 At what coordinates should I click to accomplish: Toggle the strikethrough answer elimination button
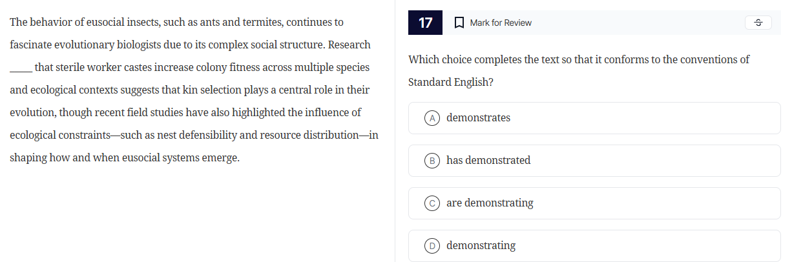click(x=758, y=23)
